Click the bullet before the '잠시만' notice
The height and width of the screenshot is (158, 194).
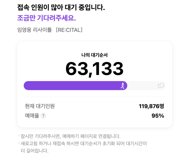(x=19, y=136)
